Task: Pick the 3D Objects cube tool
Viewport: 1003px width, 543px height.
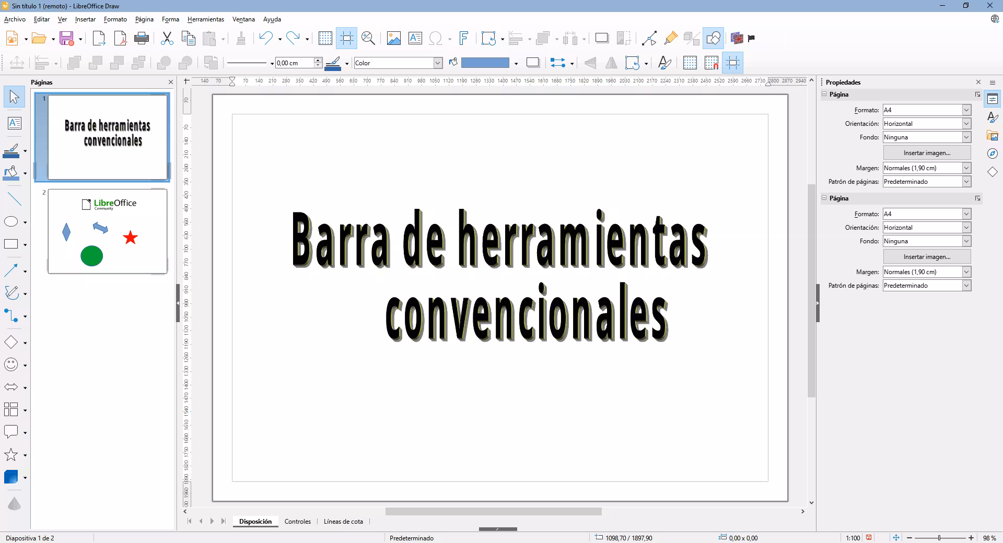Action: point(11,477)
